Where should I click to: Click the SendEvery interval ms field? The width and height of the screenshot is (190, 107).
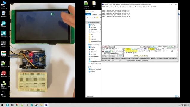point(164,49)
